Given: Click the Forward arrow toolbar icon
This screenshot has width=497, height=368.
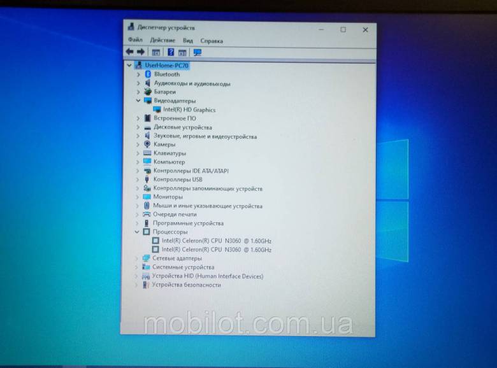Looking at the screenshot, I should (141, 52).
